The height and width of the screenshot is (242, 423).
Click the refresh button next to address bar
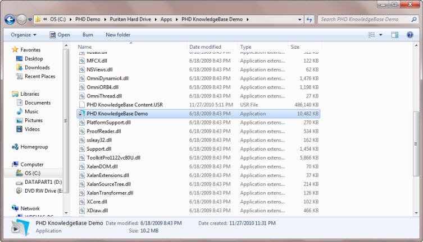[x=310, y=20]
